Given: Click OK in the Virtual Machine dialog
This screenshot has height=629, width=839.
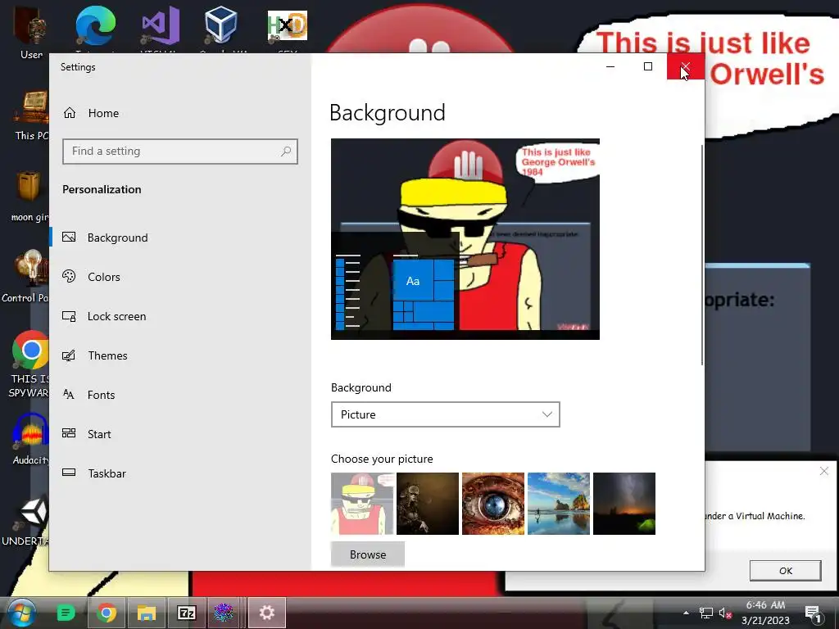Looking at the screenshot, I should 785,571.
